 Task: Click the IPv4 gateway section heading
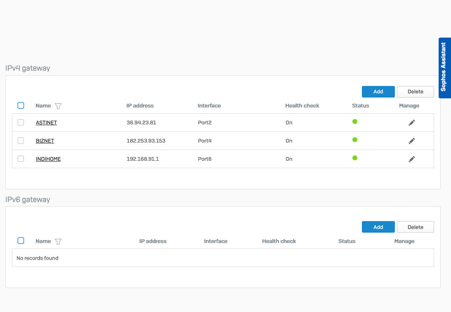28,68
